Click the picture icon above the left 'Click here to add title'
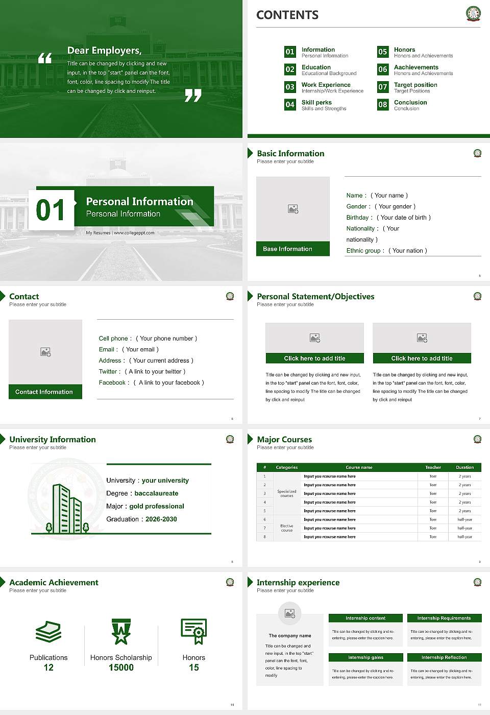This screenshot has width=490, height=715. [x=315, y=338]
